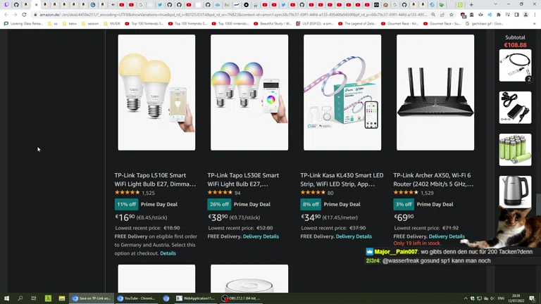Bookmark this page with the star icon
This screenshot has height=304, width=541.
point(452,15)
